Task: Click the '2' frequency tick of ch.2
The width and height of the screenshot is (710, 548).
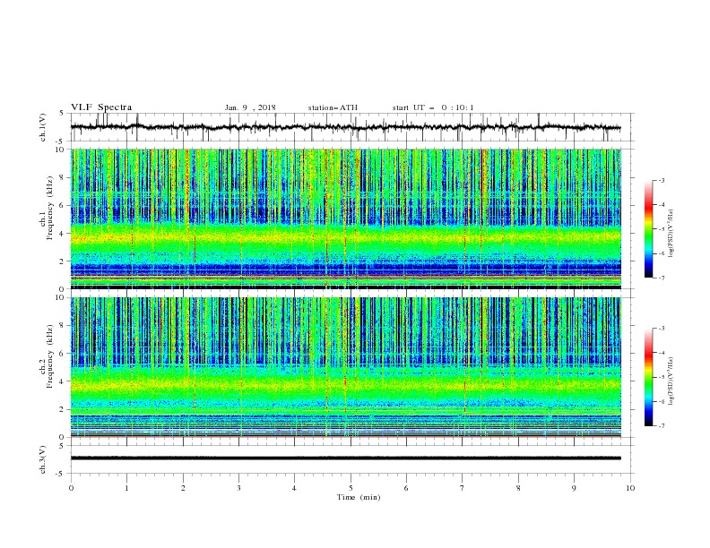Action: coord(64,409)
